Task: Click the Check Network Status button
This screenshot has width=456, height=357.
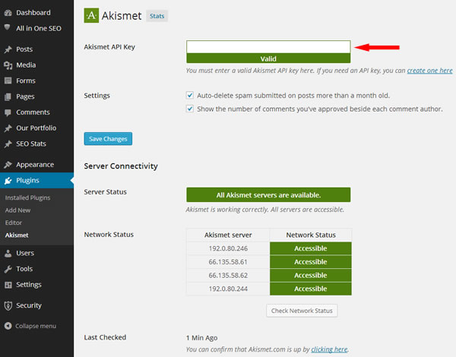Action: click(x=301, y=311)
